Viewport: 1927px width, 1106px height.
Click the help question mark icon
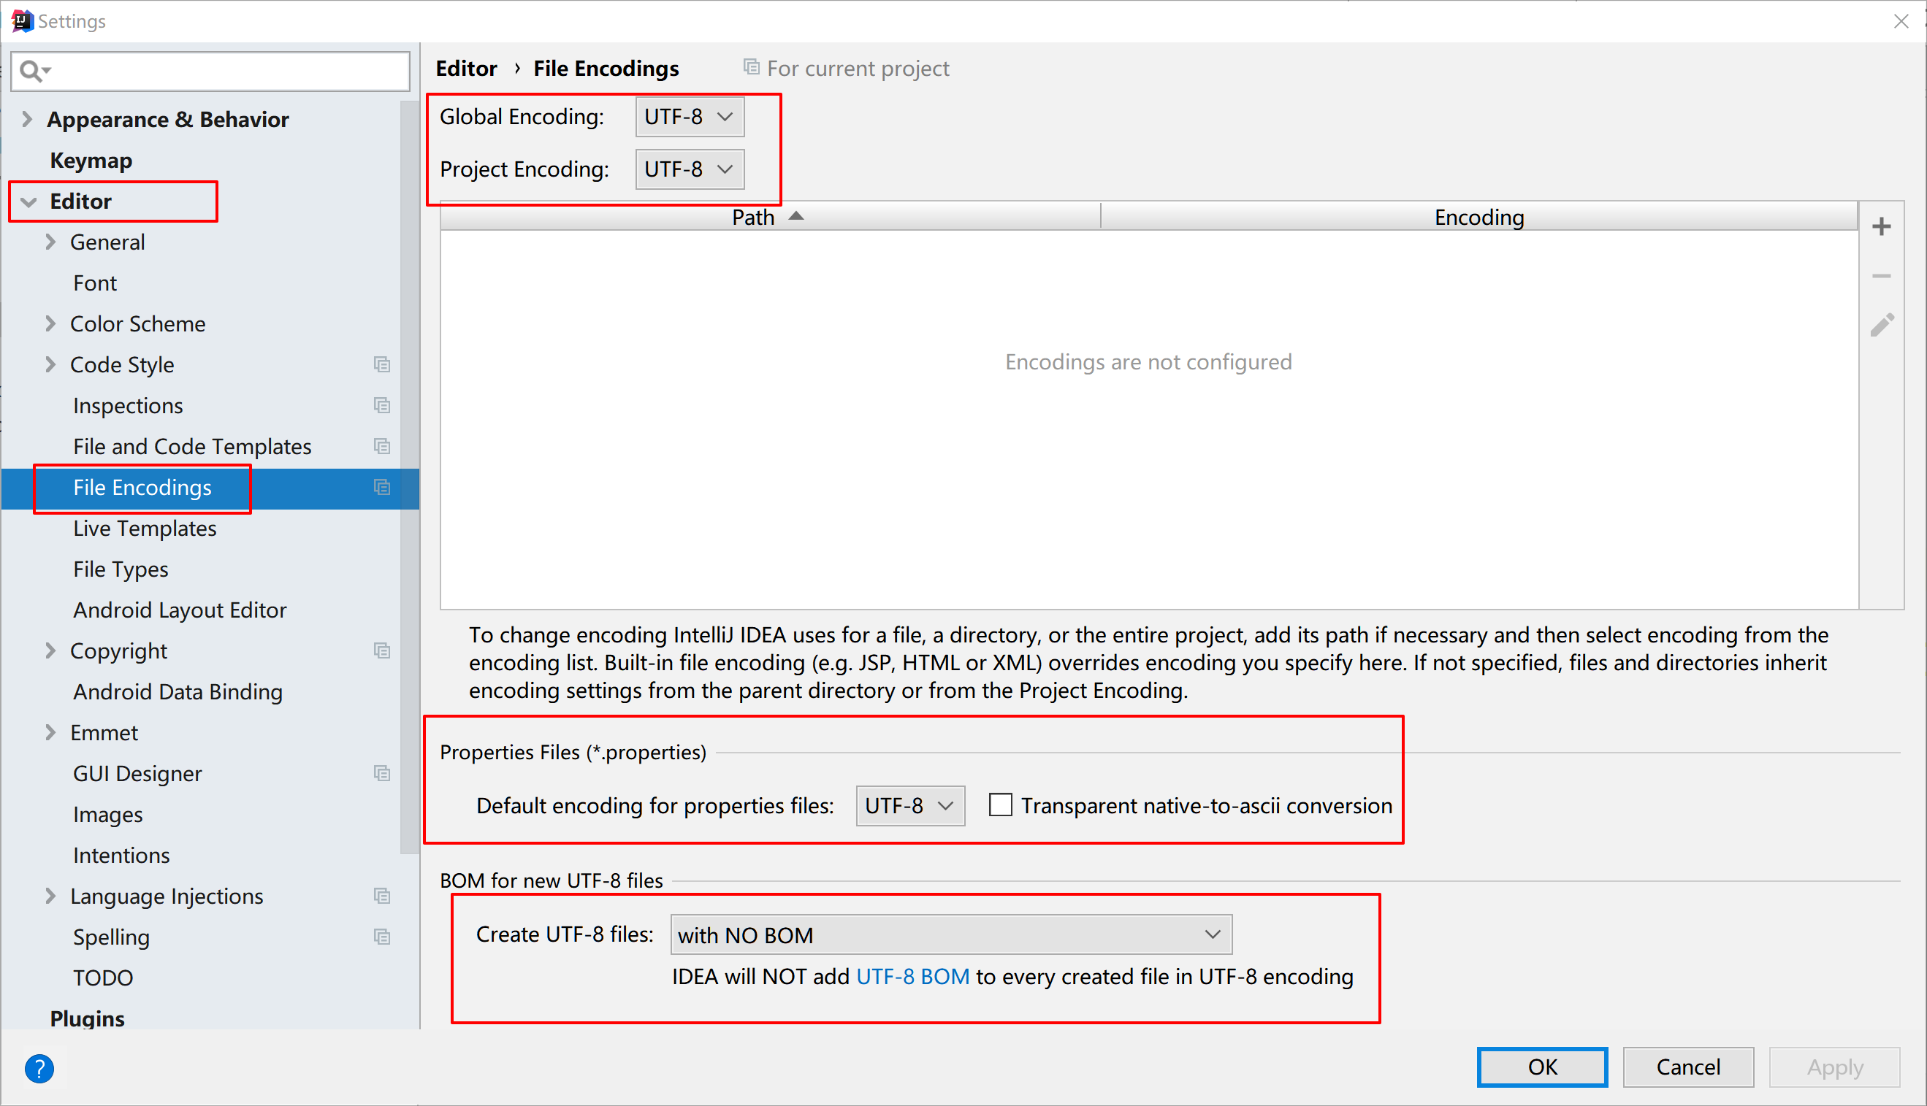(x=39, y=1068)
